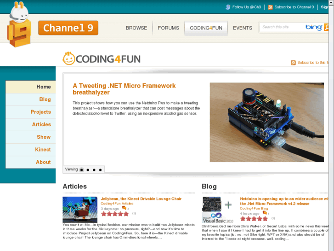Image resolution: width=334 pixels, height=251 pixels.
Task: Open the BROWSE menu
Action: coord(136,28)
